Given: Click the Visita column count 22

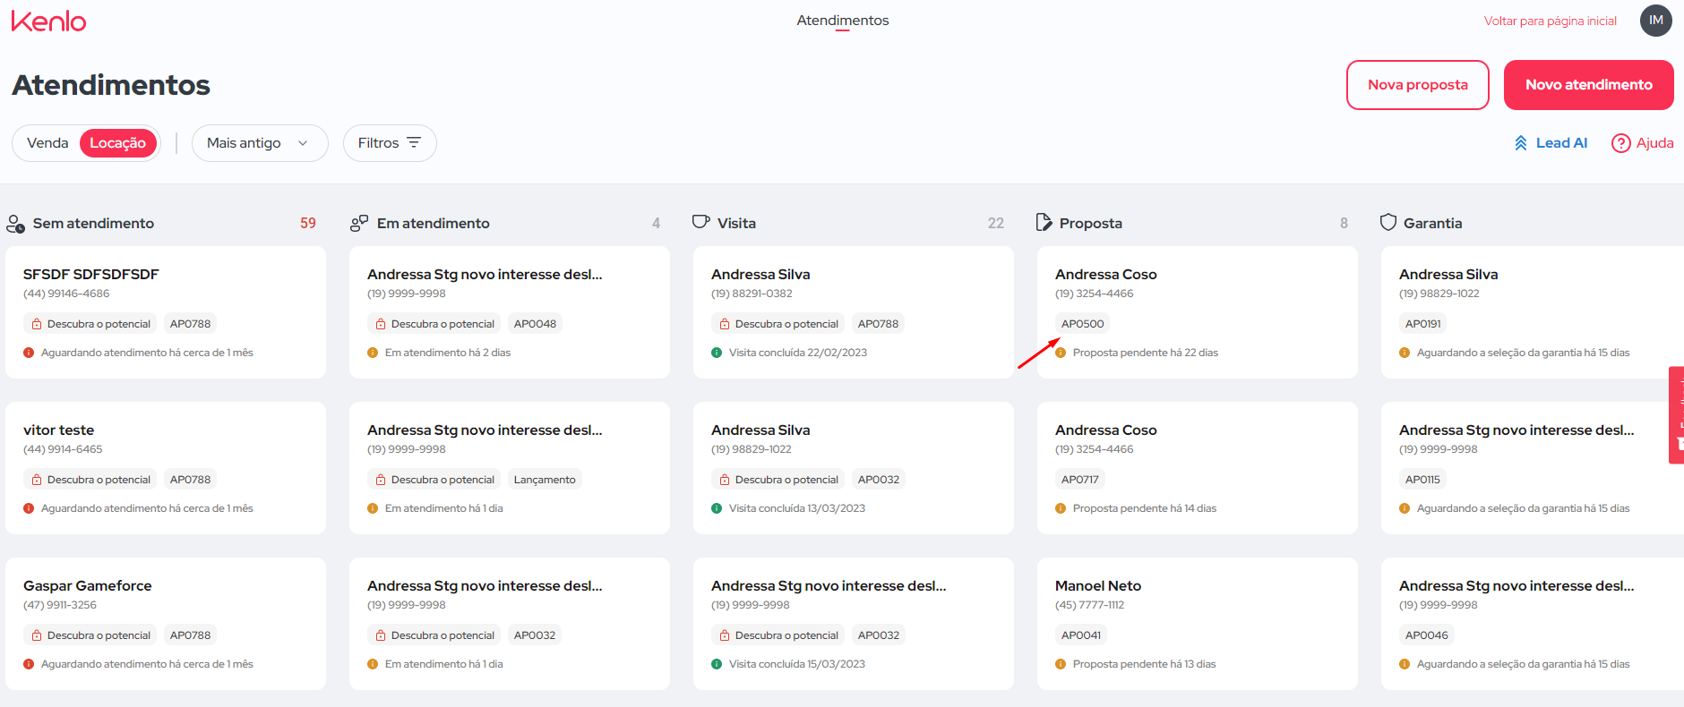Looking at the screenshot, I should coord(996,223).
